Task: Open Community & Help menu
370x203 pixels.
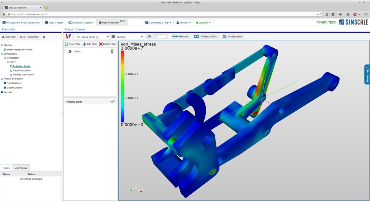Action: (158, 22)
